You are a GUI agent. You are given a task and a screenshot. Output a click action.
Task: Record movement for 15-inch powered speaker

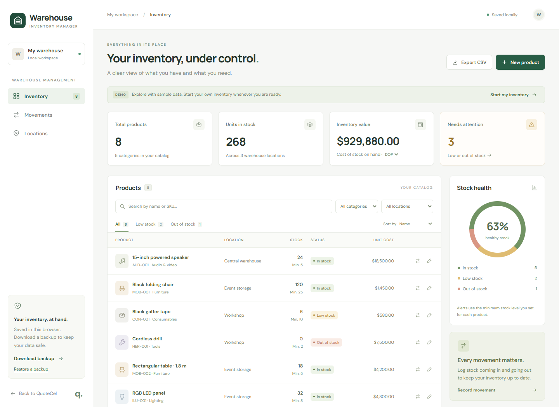[418, 261]
